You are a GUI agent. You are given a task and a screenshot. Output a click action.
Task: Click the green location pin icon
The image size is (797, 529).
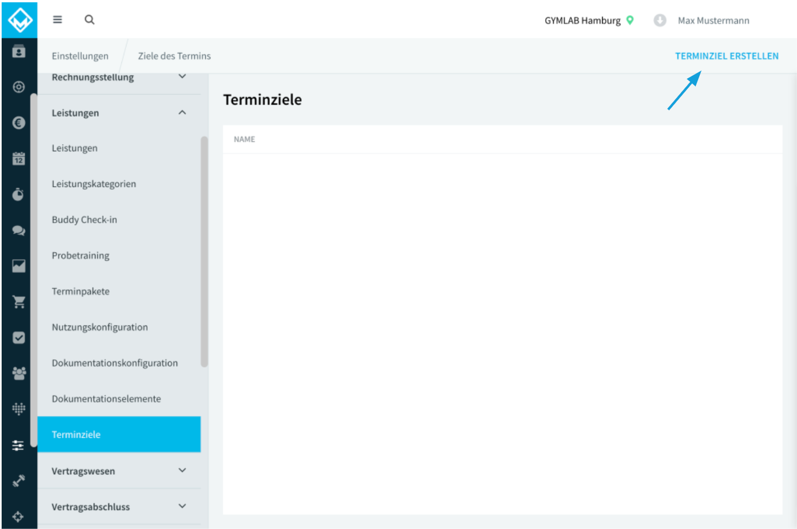click(x=630, y=20)
